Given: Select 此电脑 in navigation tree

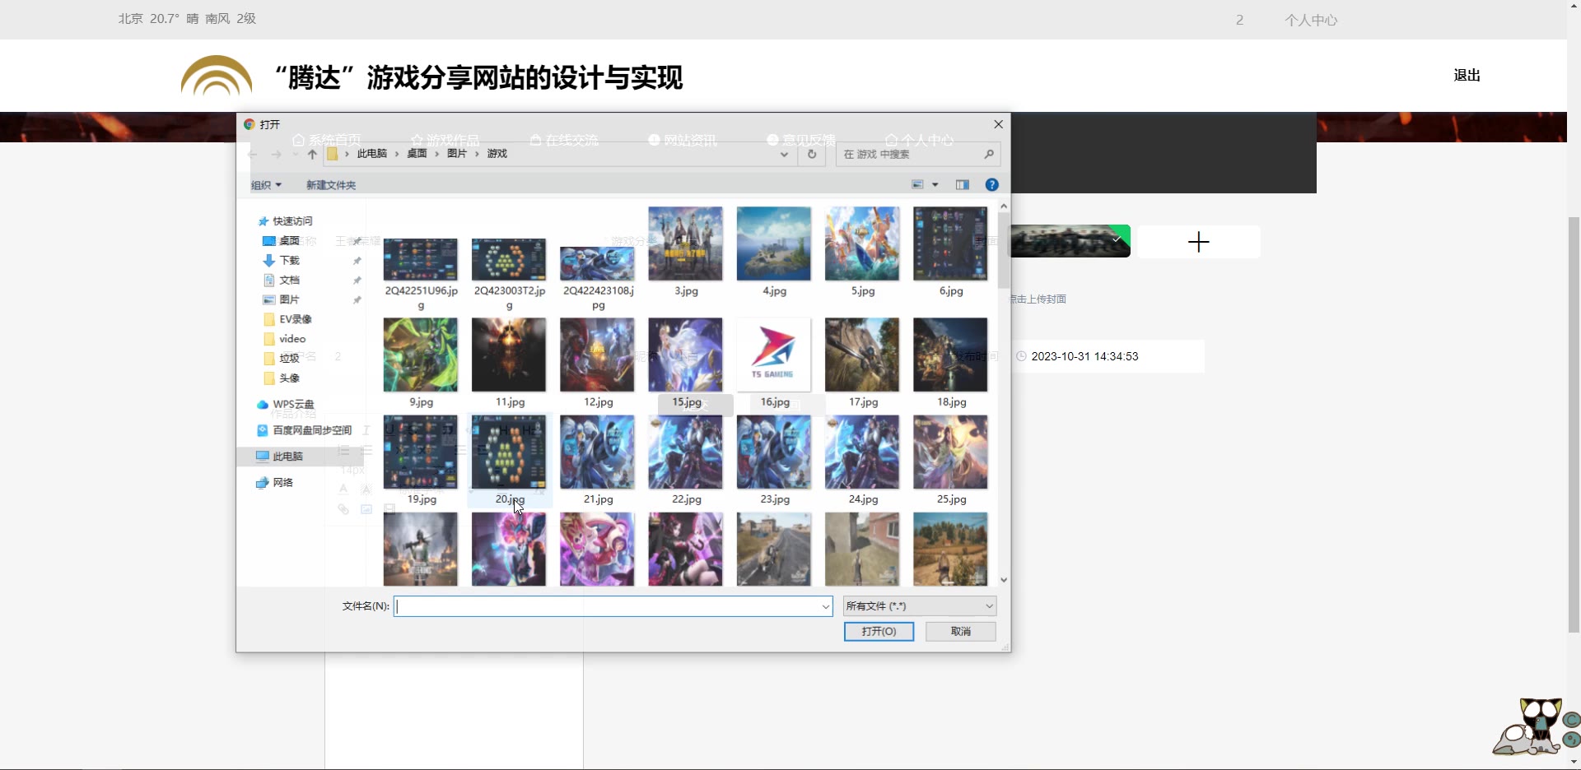Looking at the screenshot, I should click(279, 456).
